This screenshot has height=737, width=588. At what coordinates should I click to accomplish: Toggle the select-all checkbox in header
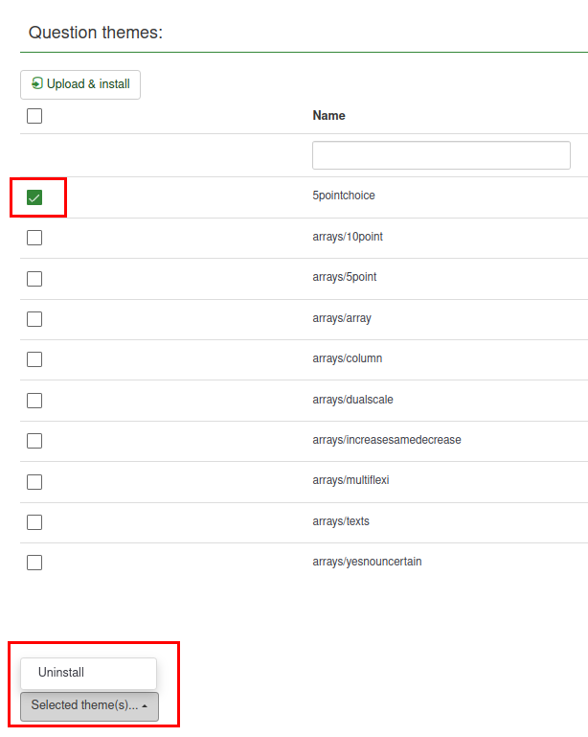click(34, 116)
